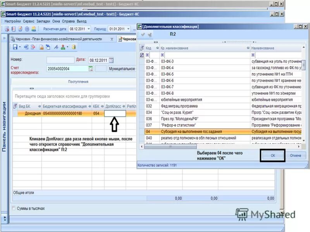
Task: Click down arrow of dialog vertical scrollbar
Action: (x=304, y=141)
